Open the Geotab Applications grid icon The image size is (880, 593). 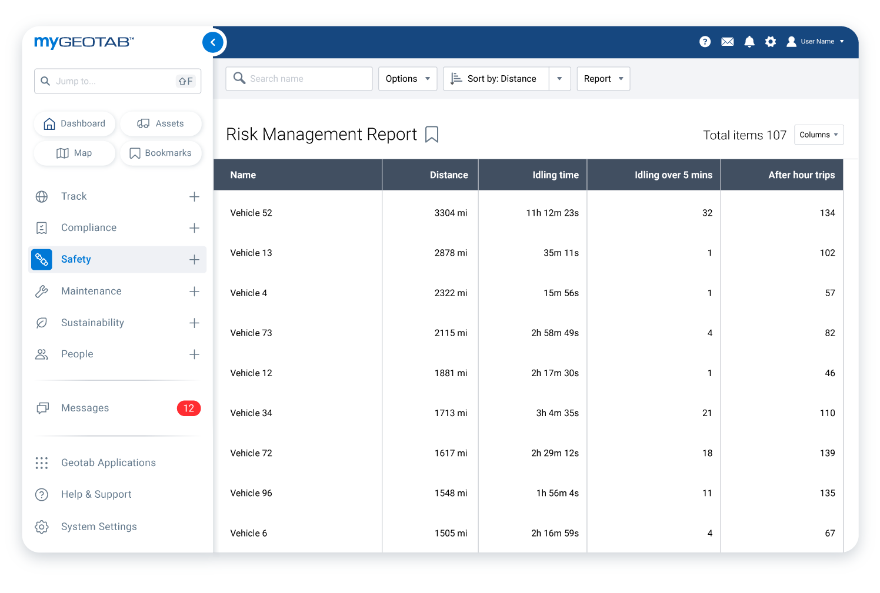[x=42, y=463]
